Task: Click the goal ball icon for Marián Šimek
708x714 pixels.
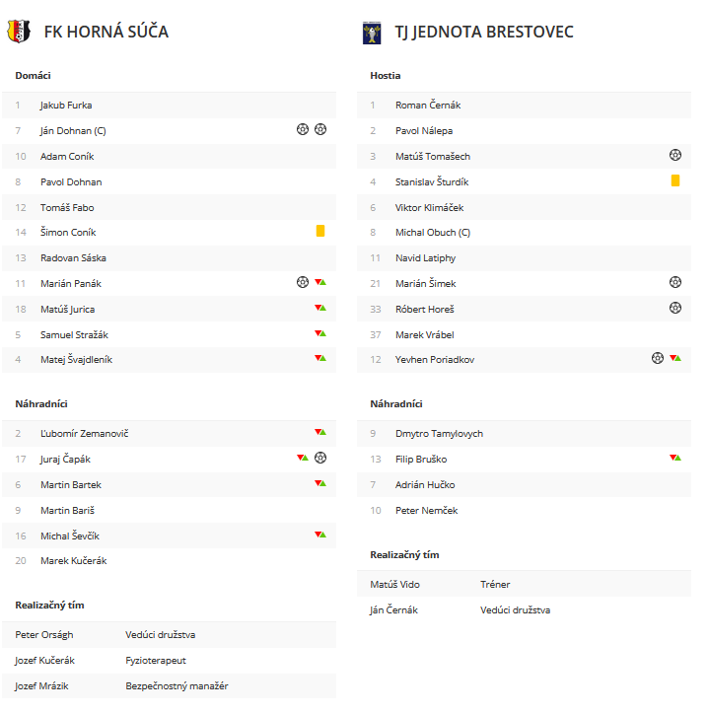Action: (674, 282)
